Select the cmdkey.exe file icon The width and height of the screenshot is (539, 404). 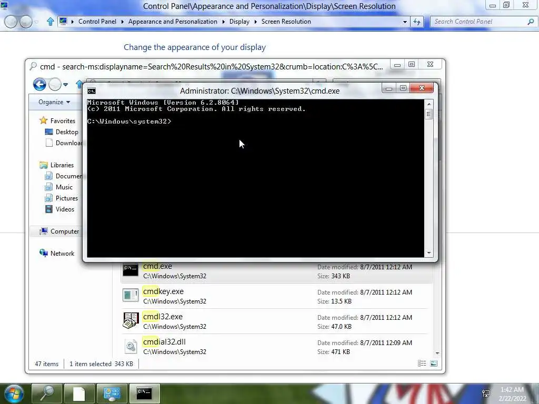tap(131, 295)
